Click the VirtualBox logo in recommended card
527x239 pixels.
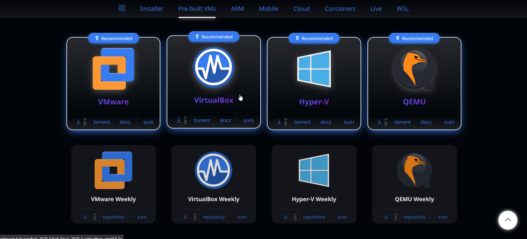tap(214, 67)
